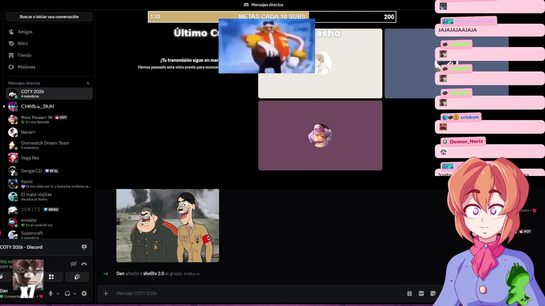Screen dimensions: 545x306
Task: Toggle the microphone mute icon
Action: coord(51,293)
